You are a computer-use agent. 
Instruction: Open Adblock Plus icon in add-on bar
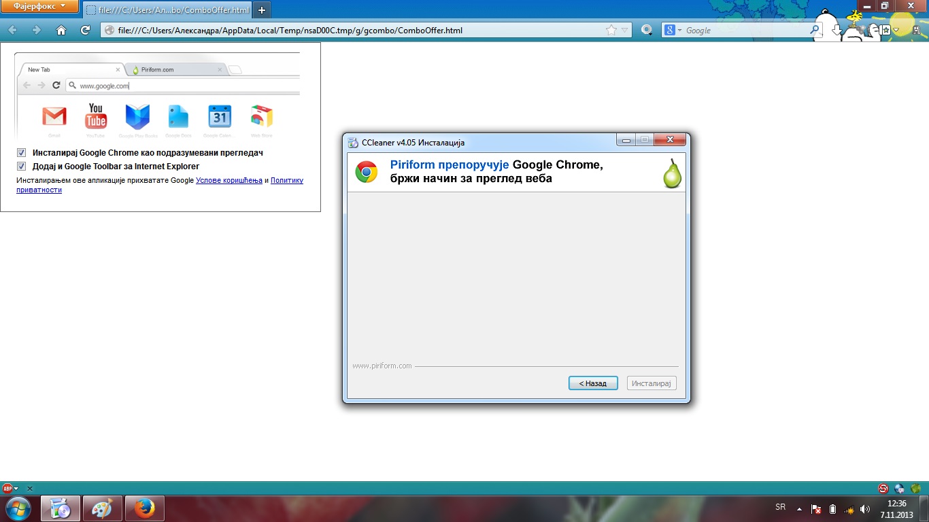(x=8, y=488)
